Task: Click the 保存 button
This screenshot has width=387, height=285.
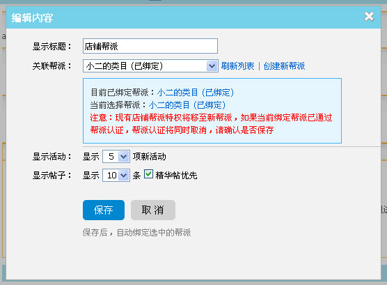Action: (x=104, y=210)
